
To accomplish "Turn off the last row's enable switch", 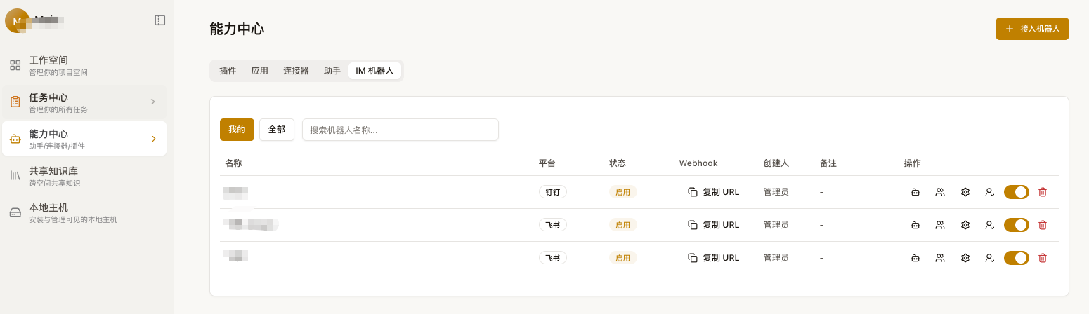I will pos(1017,258).
